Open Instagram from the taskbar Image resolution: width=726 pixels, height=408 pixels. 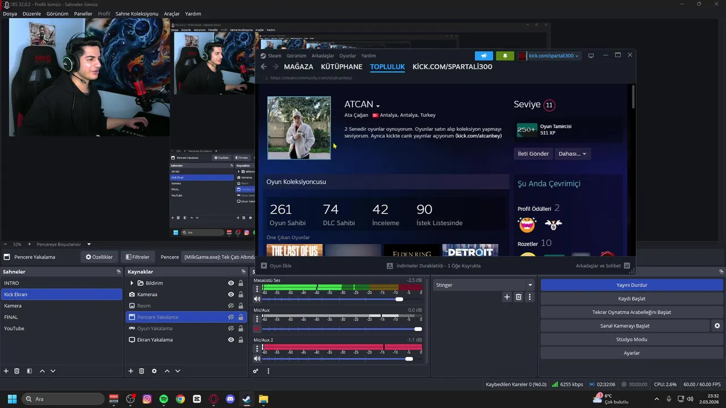[147, 399]
